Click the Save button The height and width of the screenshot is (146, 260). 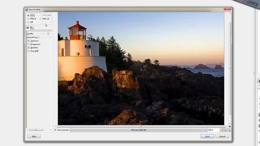[207, 136]
